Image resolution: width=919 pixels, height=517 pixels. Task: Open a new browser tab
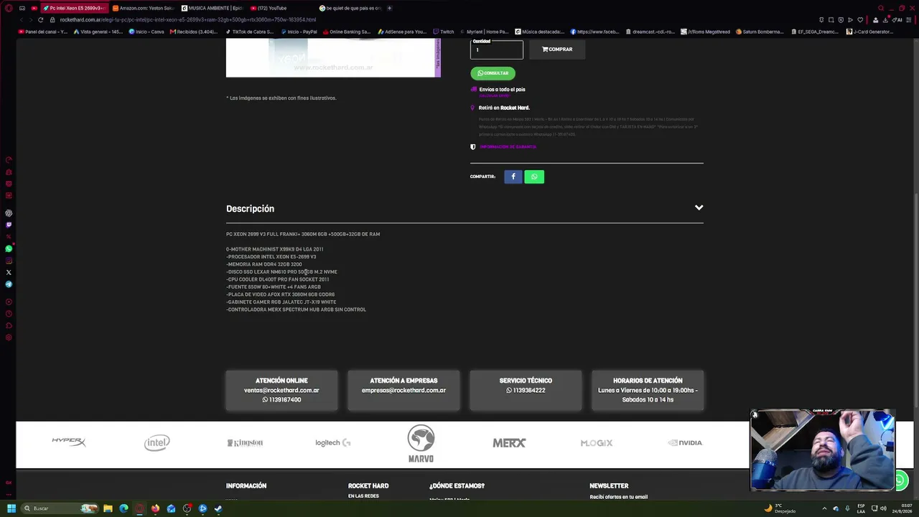point(389,8)
